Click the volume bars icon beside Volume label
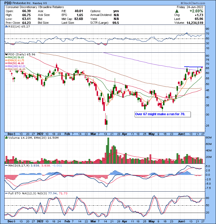216x224 pixels. point(6,138)
